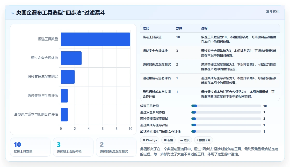
Task: Click the 表格 tag chip
Action: (169, 140)
